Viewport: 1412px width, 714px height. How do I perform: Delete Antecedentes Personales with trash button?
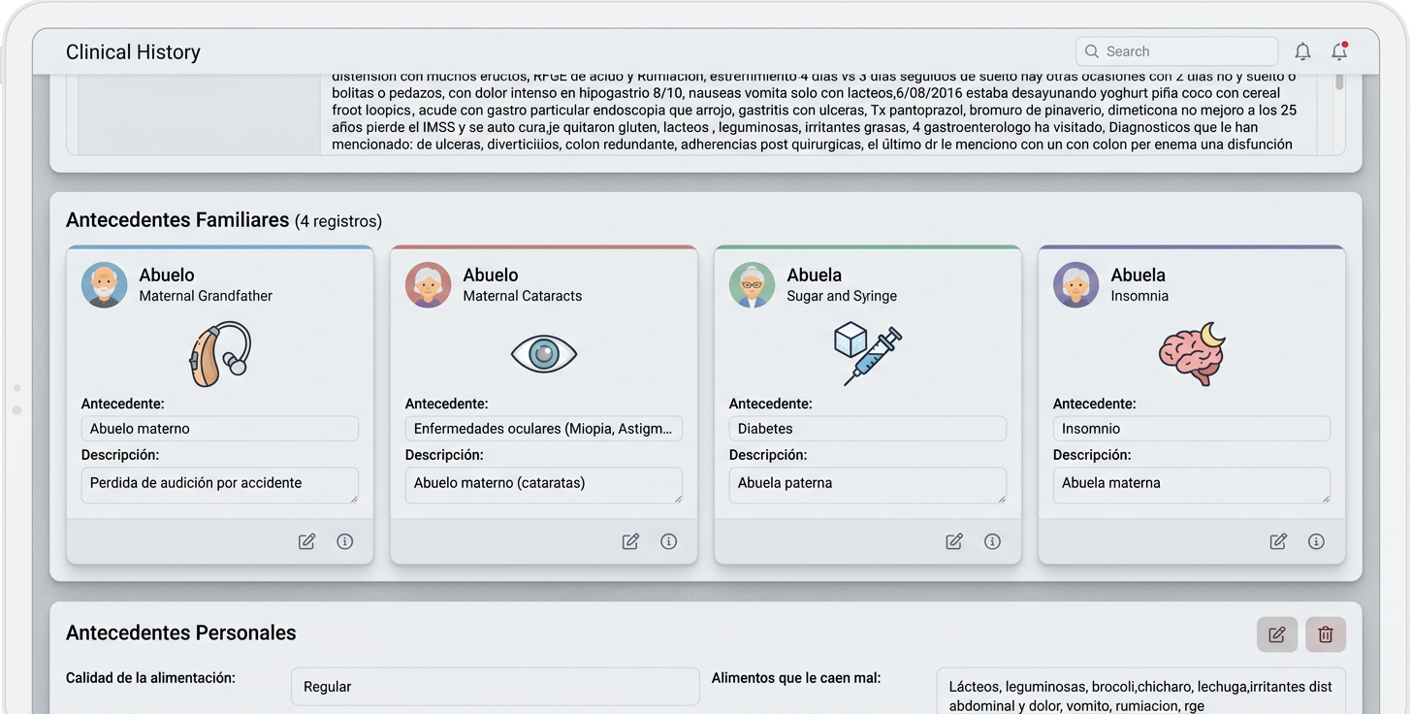(1325, 634)
